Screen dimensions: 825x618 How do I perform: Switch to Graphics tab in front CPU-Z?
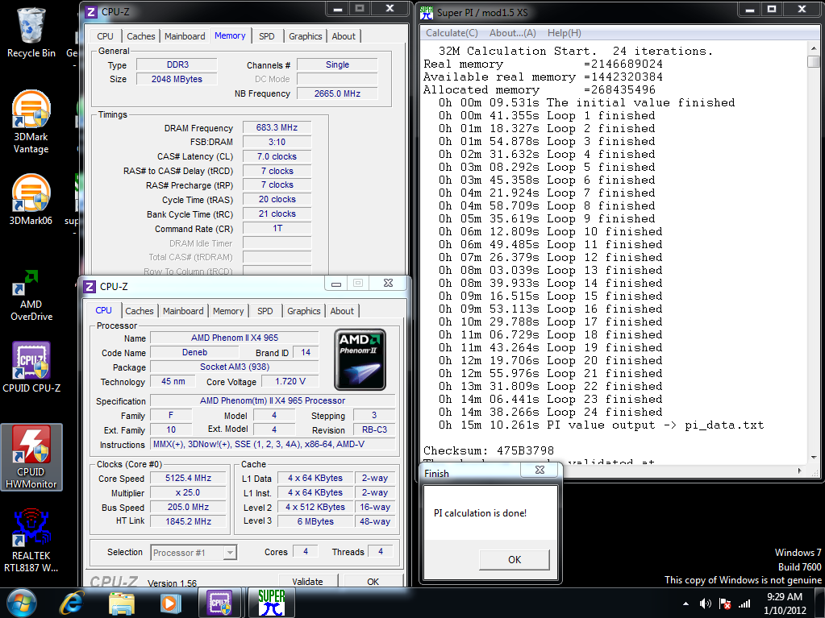[303, 311]
